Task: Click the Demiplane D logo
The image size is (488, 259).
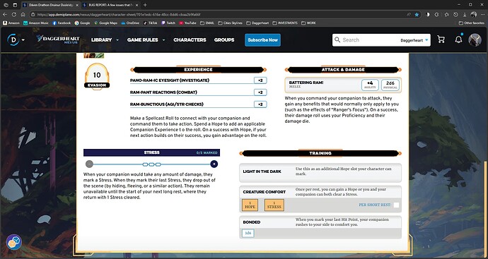Action: point(13,40)
